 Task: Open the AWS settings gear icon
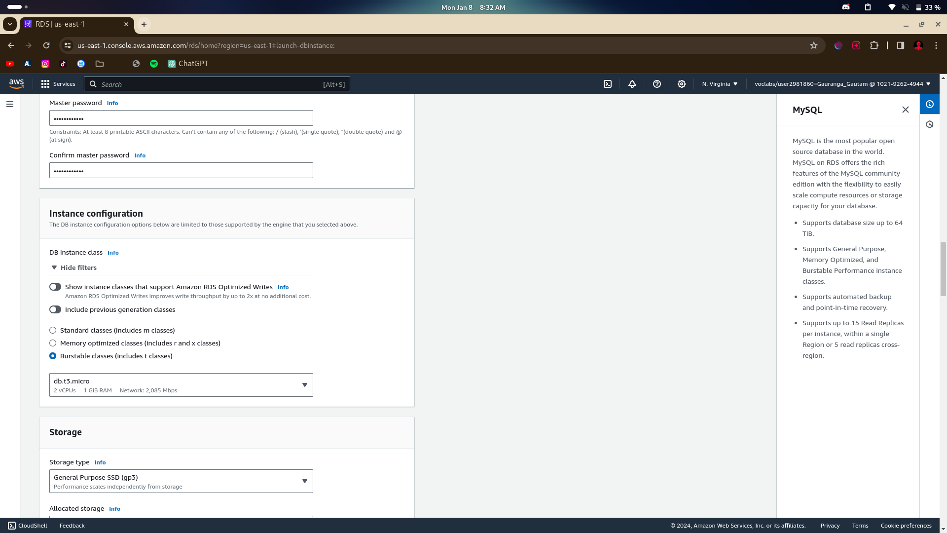pos(682,84)
